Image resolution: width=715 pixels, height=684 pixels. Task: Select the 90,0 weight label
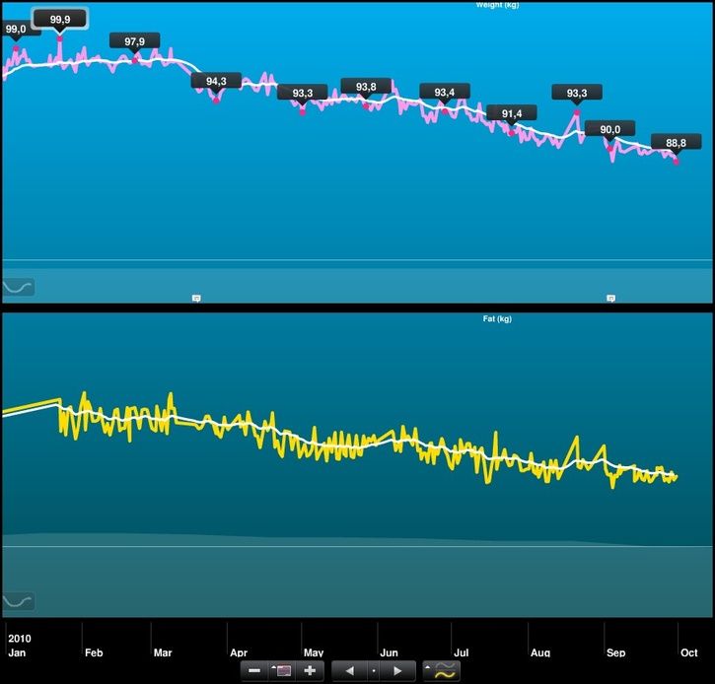(x=609, y=129)
